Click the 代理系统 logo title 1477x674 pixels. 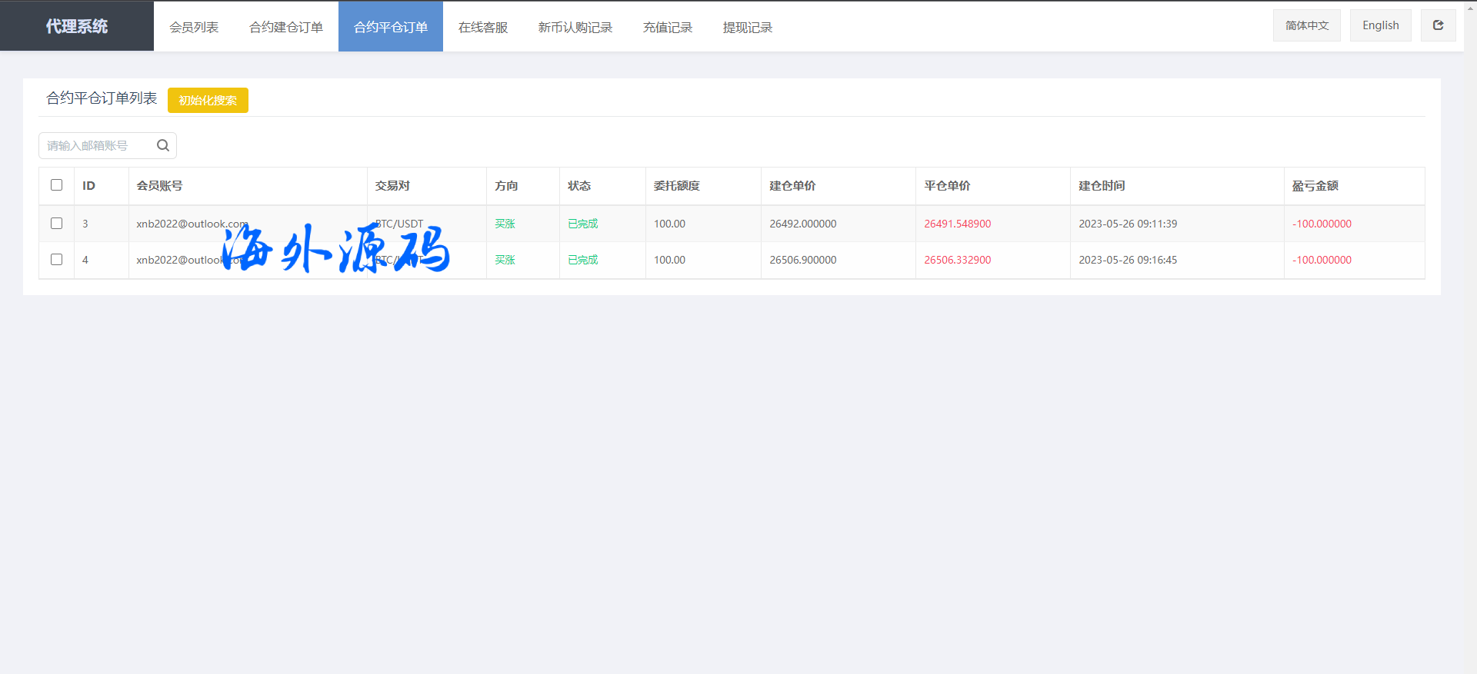pyautogui.click(x=77, y=26)
